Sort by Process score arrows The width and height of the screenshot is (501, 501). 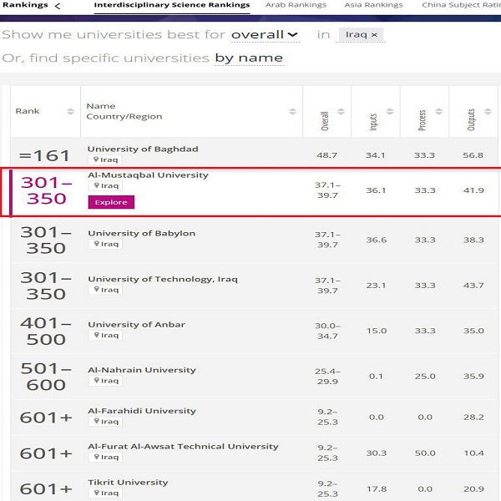[439, 111]
